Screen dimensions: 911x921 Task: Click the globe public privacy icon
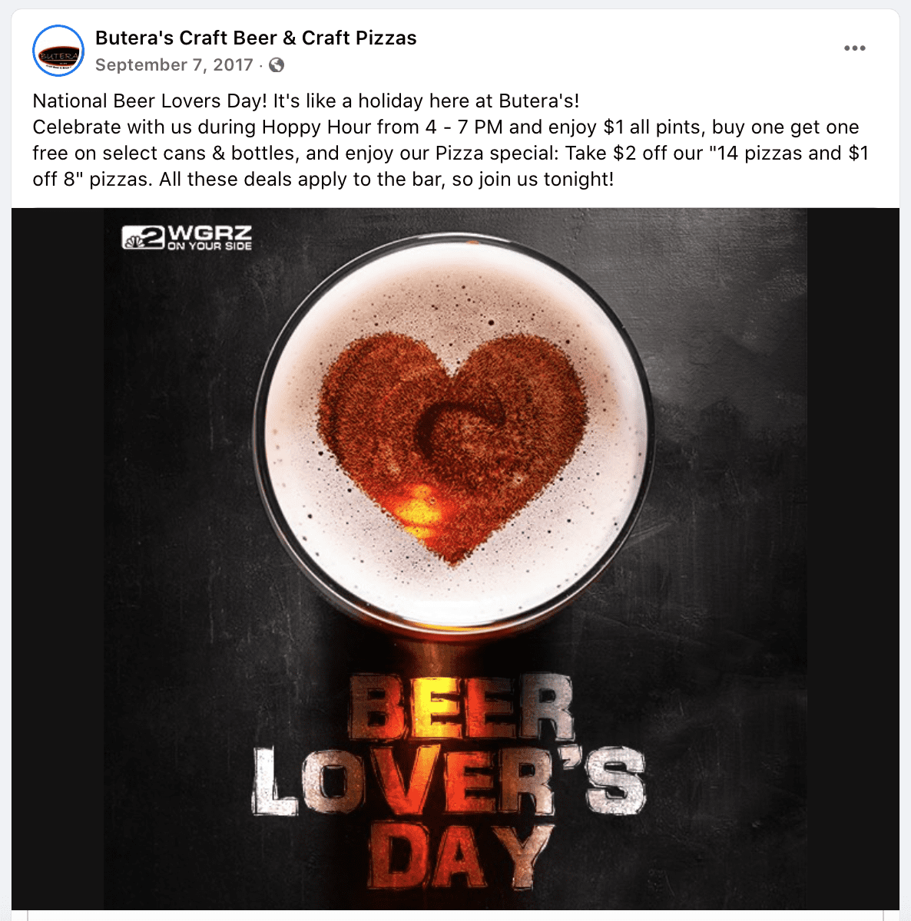277,65
